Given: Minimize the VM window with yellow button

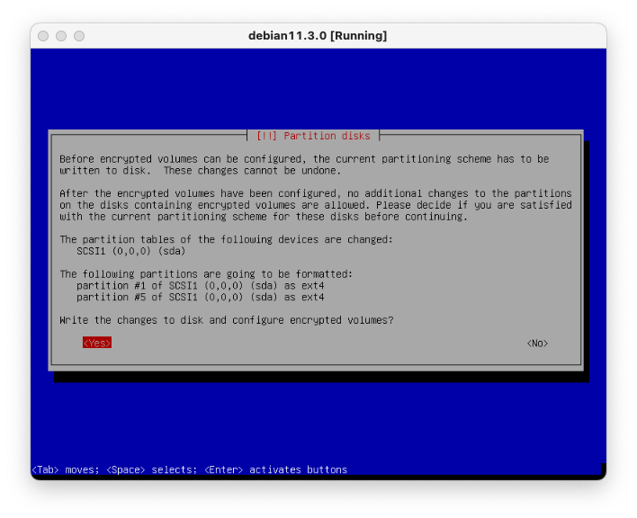Looking at the screenshot, I should (61, 36).
